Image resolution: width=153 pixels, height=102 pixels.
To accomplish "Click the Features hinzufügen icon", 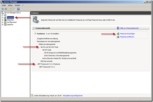I will (118, 34).
